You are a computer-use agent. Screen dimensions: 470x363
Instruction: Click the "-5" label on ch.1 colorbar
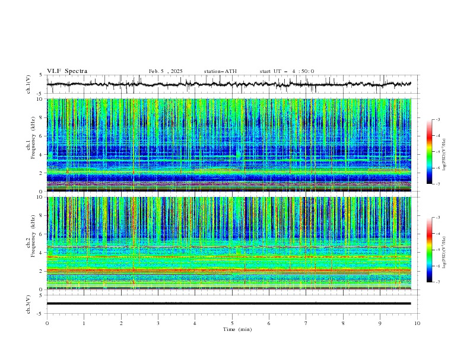pos(438,152)
